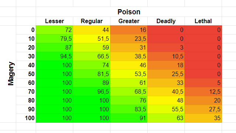This screenshot has height=133, width=236.
Task: Click the cell containing 83,5
Action: tap(129, 109)
